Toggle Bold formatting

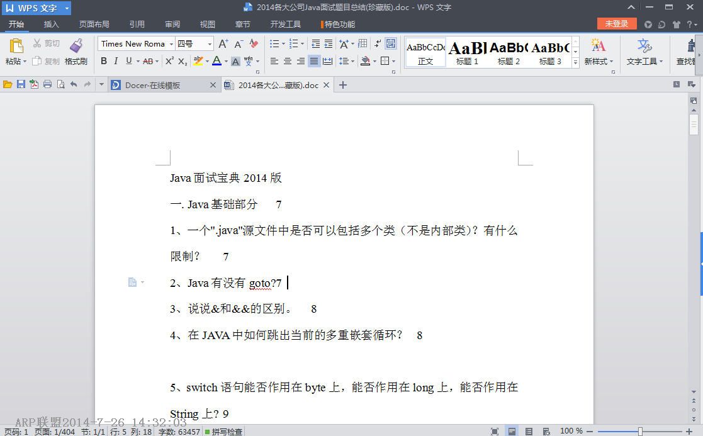104,61
